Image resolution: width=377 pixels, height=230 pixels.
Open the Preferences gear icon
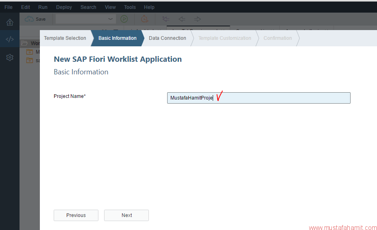pyautogui.click(x=10, y=57)
